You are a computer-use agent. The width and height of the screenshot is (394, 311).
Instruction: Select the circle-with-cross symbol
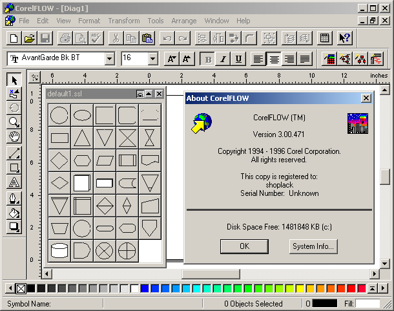click(127, 251)
